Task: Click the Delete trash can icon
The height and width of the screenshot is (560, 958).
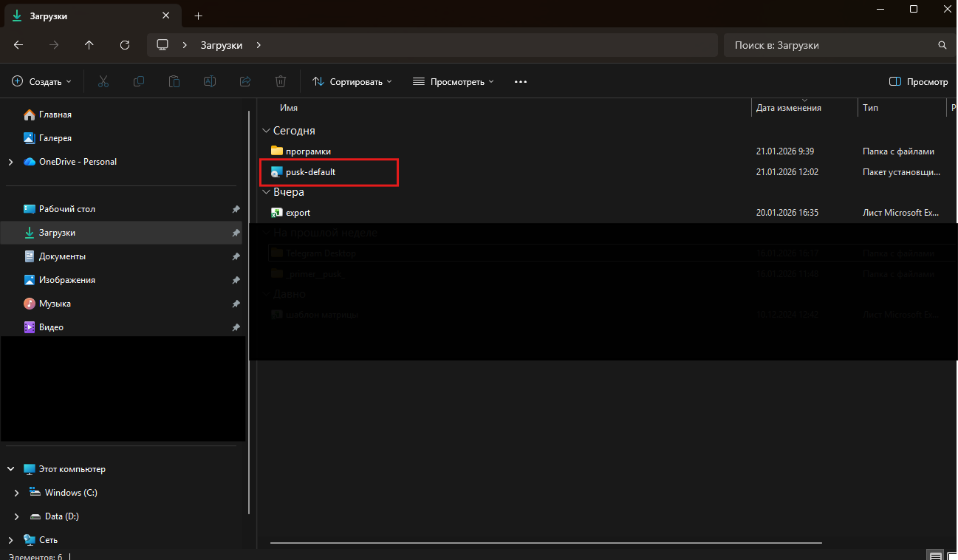Action: [281, 81]
